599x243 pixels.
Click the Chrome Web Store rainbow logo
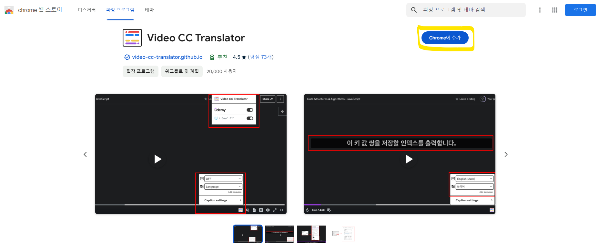9,10
